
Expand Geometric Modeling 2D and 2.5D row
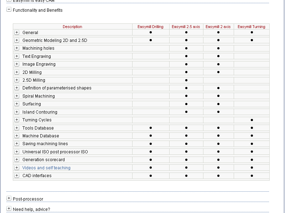click(17, 40)
